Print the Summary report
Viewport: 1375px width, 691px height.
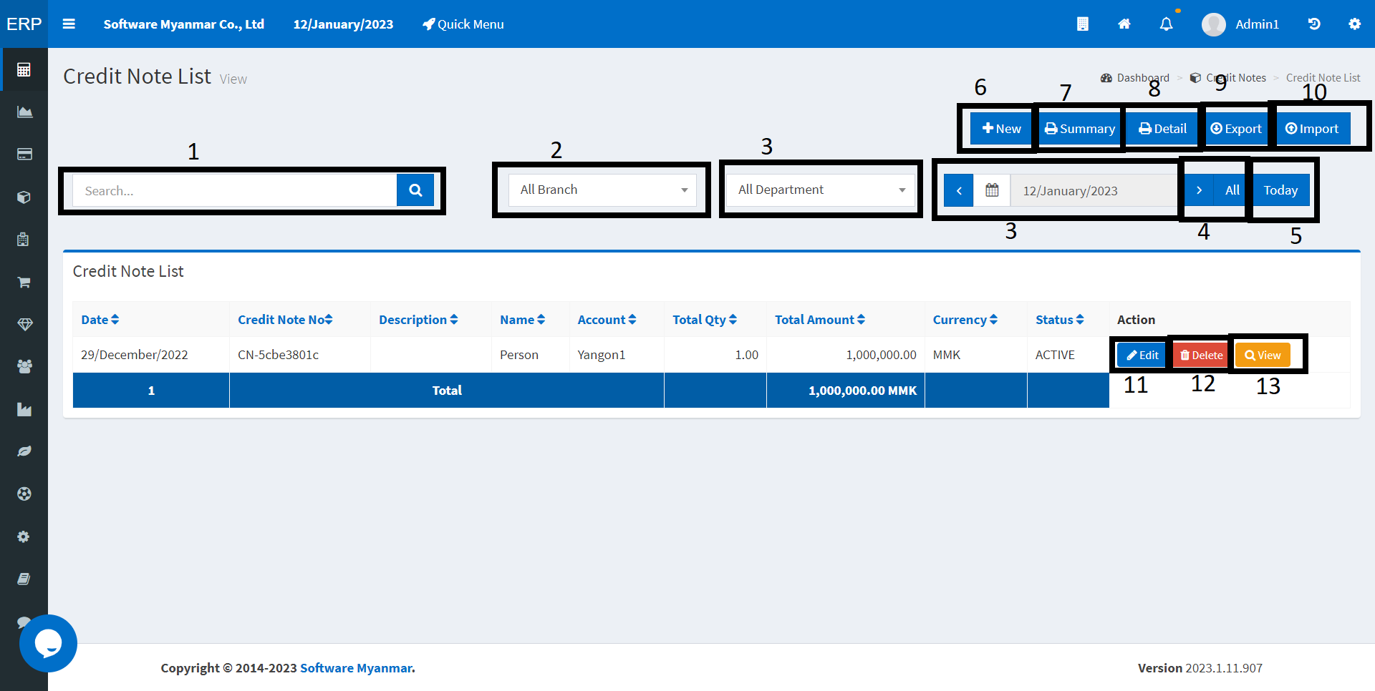(x=1079, y=129)
